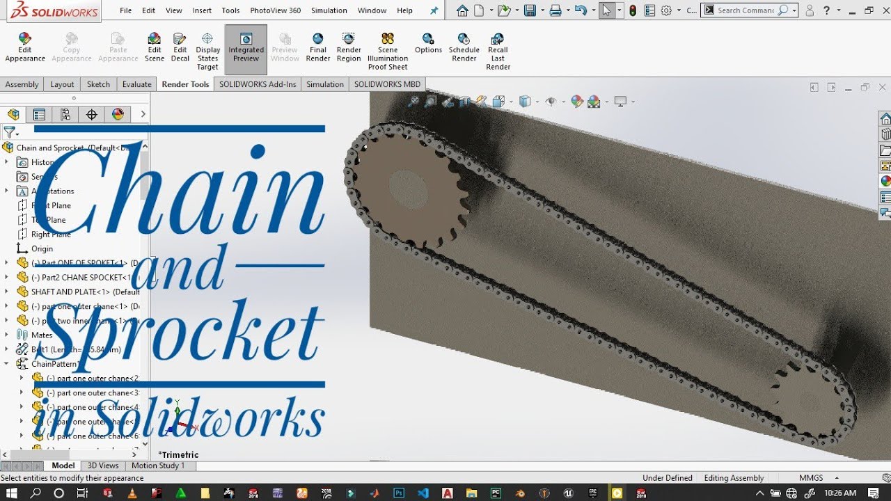Image resolution: width=891 pixels, height=501 pixels.
Task: Expand more manager tabs chevron
Action: [143, 115]
